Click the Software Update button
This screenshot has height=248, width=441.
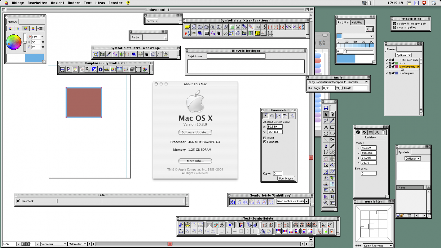point(195,132)
